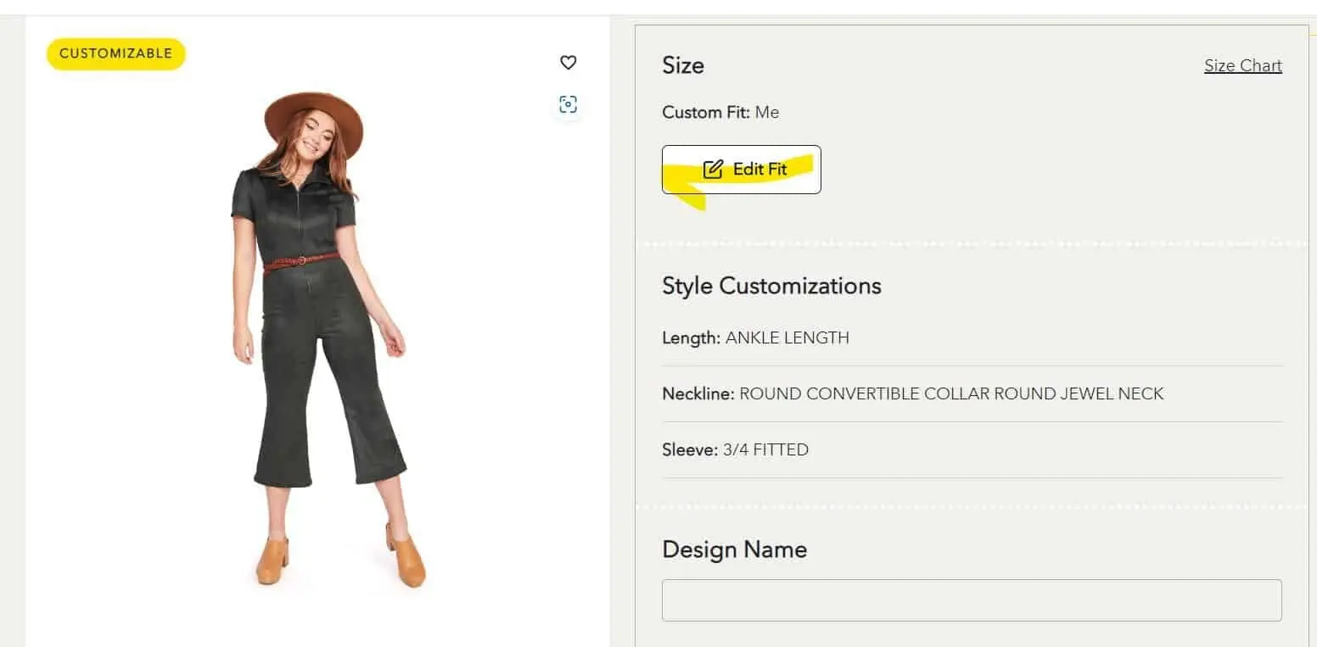Click the Custom Fit: Me text
This screenshot has height=647, width=1317.
point(720,112)
